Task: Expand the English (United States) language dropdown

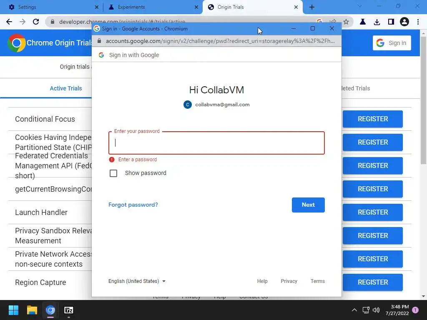Action: click(137, 281)
